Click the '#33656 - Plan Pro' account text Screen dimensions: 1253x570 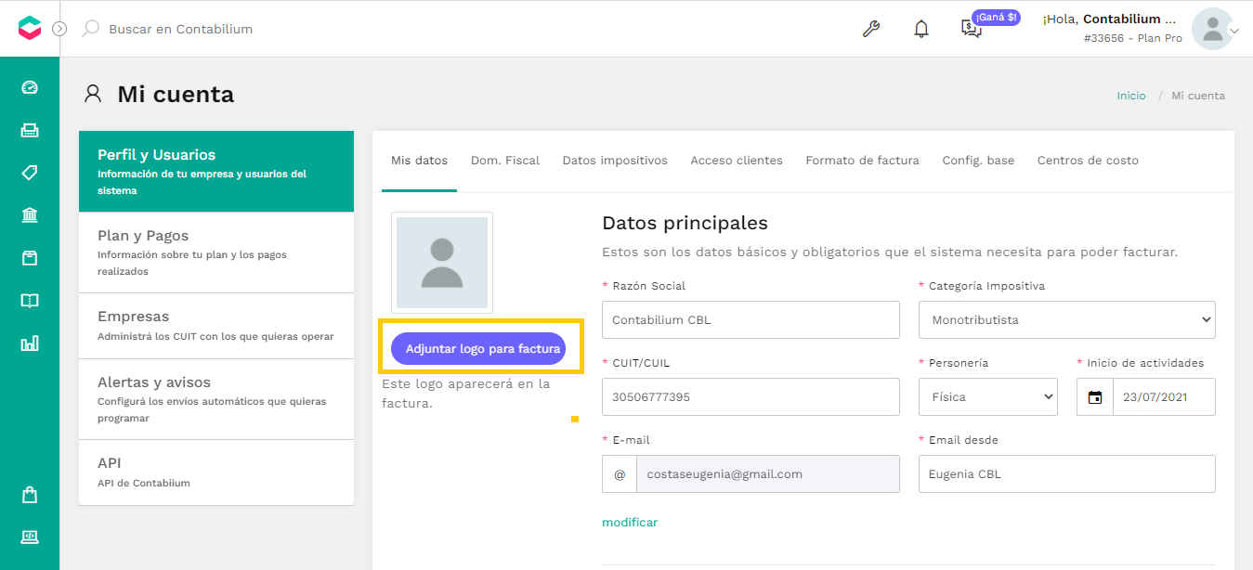click(x=1132, y=38)
